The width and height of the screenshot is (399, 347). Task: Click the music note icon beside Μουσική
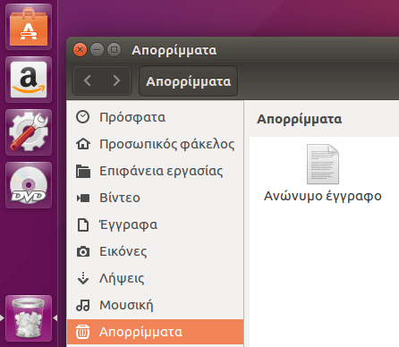tap(83, 305)
